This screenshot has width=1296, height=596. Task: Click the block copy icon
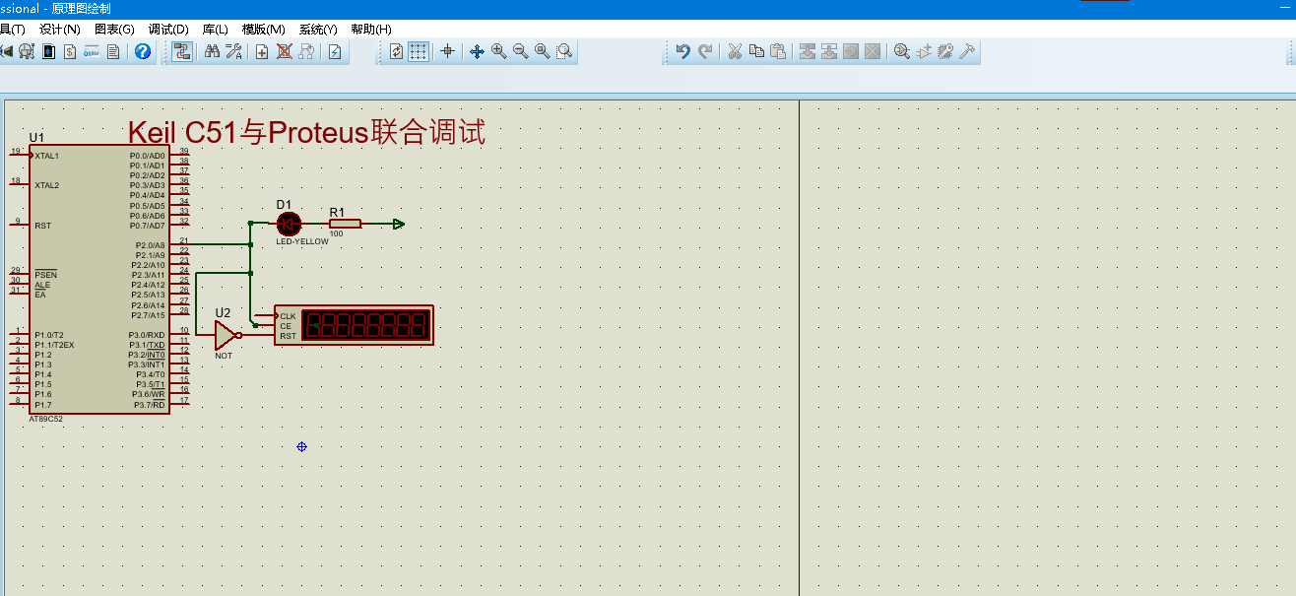[x=808, y=51]
